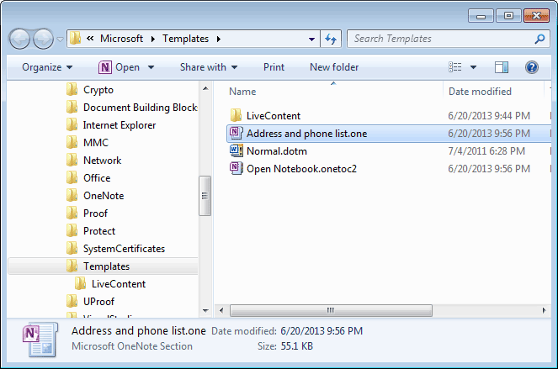Click MMC folder icon in tree
Screen dimensions: 558x369
(72, 143)
